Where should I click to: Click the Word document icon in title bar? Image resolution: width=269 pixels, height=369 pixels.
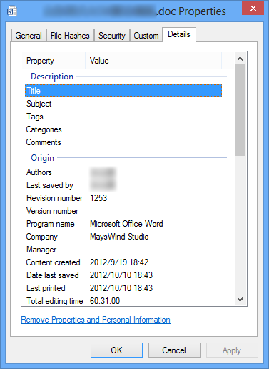(12, 11)
